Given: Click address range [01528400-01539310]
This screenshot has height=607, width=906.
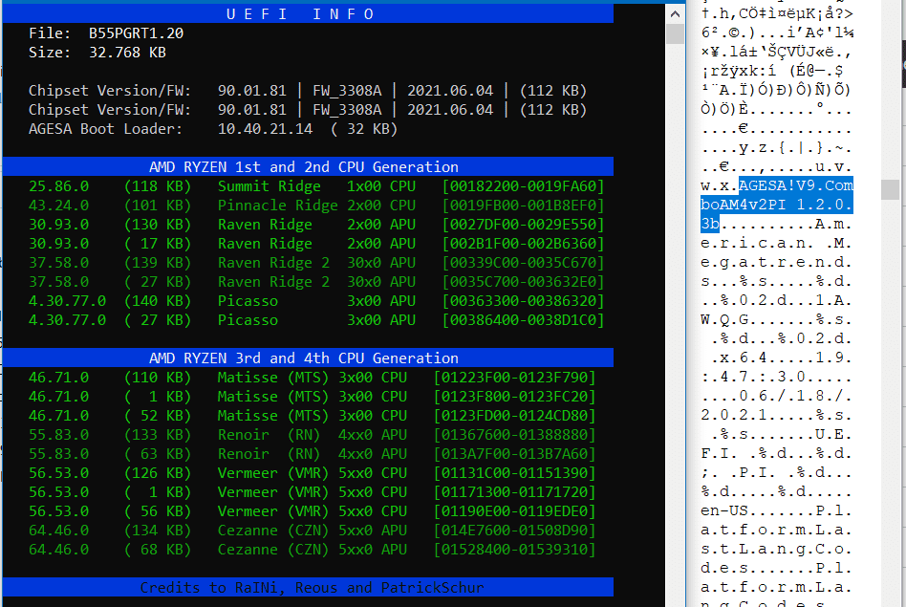Looking at the screenshot, I should [x=514, y=549].
